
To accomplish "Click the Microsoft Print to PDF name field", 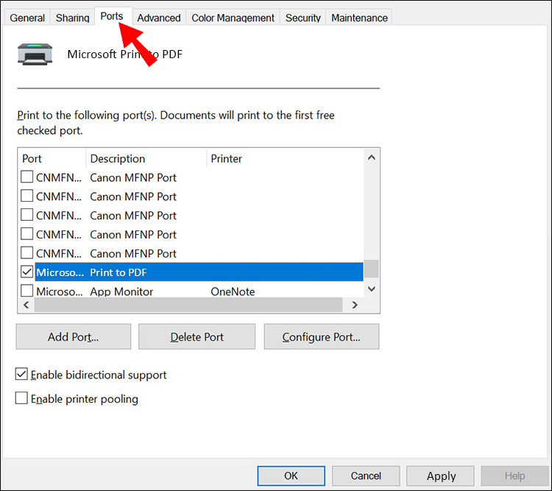I will 125,54.
